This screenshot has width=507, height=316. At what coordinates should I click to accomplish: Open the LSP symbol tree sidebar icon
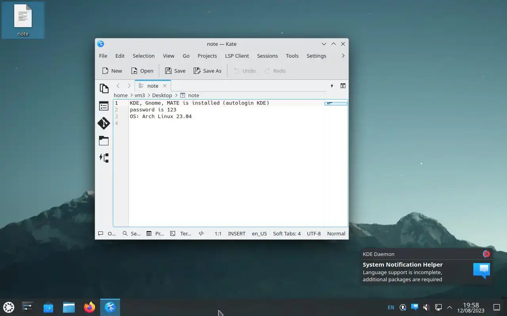click(104, 158)
